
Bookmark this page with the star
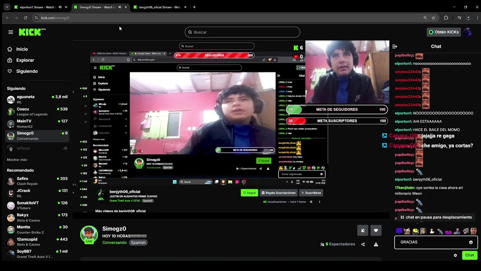(433, 18)
